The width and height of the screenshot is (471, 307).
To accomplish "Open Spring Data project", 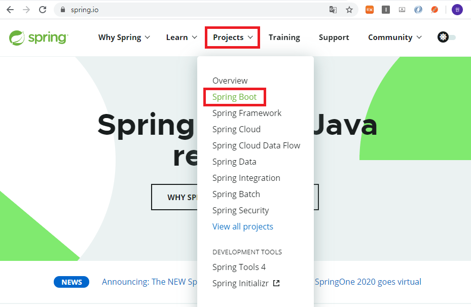I will click(234, 162).
